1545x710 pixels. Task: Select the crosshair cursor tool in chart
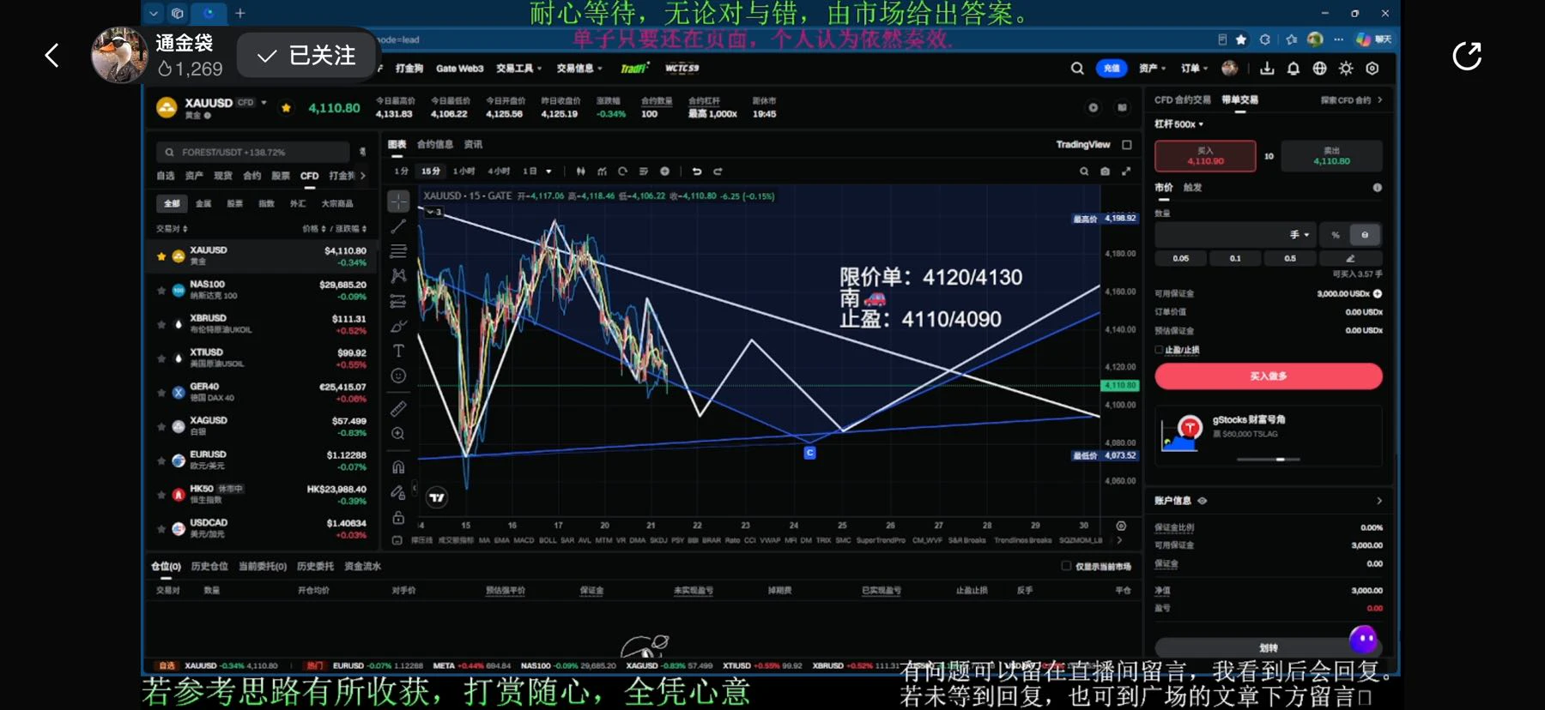click(398, 202)
